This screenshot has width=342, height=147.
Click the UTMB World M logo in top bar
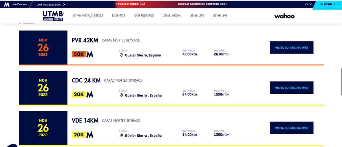[7, 4]
